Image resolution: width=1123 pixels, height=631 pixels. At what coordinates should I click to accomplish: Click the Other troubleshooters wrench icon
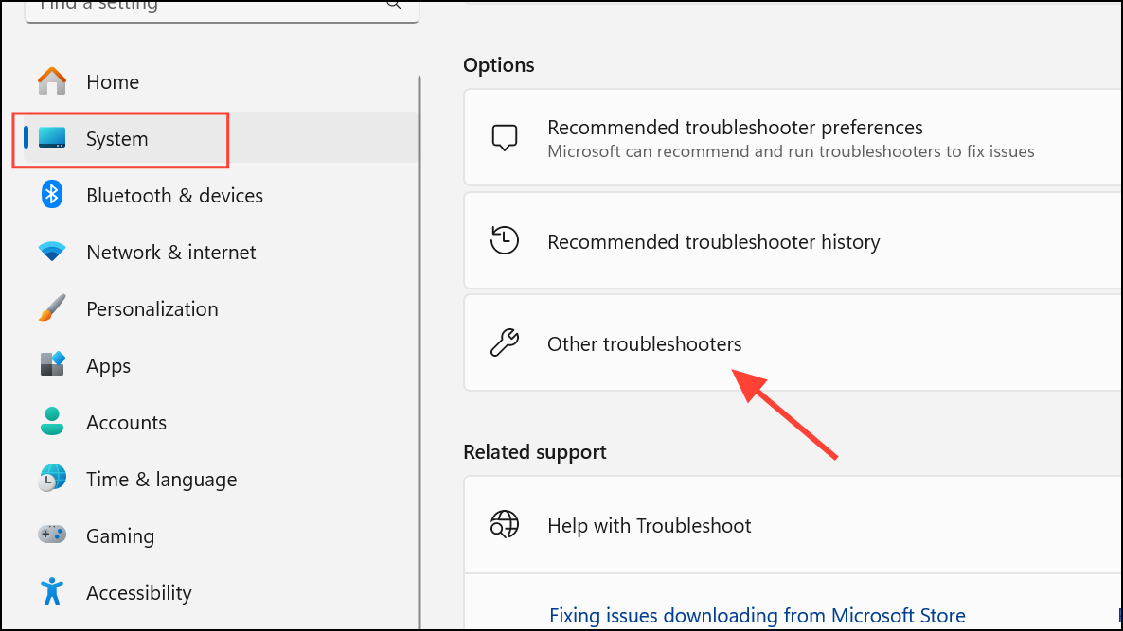pos(505,343)
